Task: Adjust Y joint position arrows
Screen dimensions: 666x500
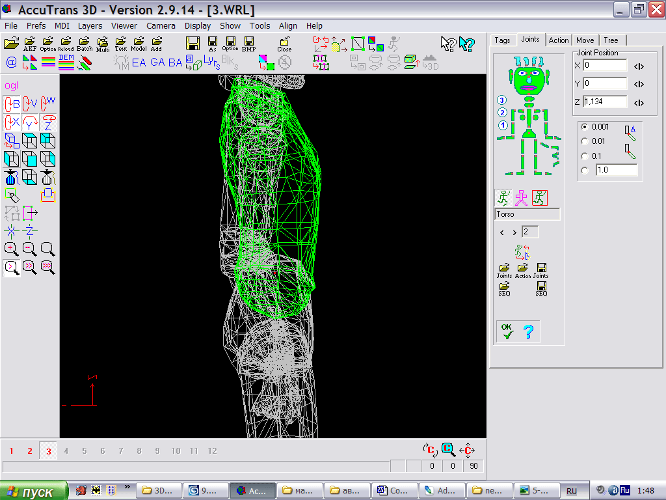Action: coord(639,84)
